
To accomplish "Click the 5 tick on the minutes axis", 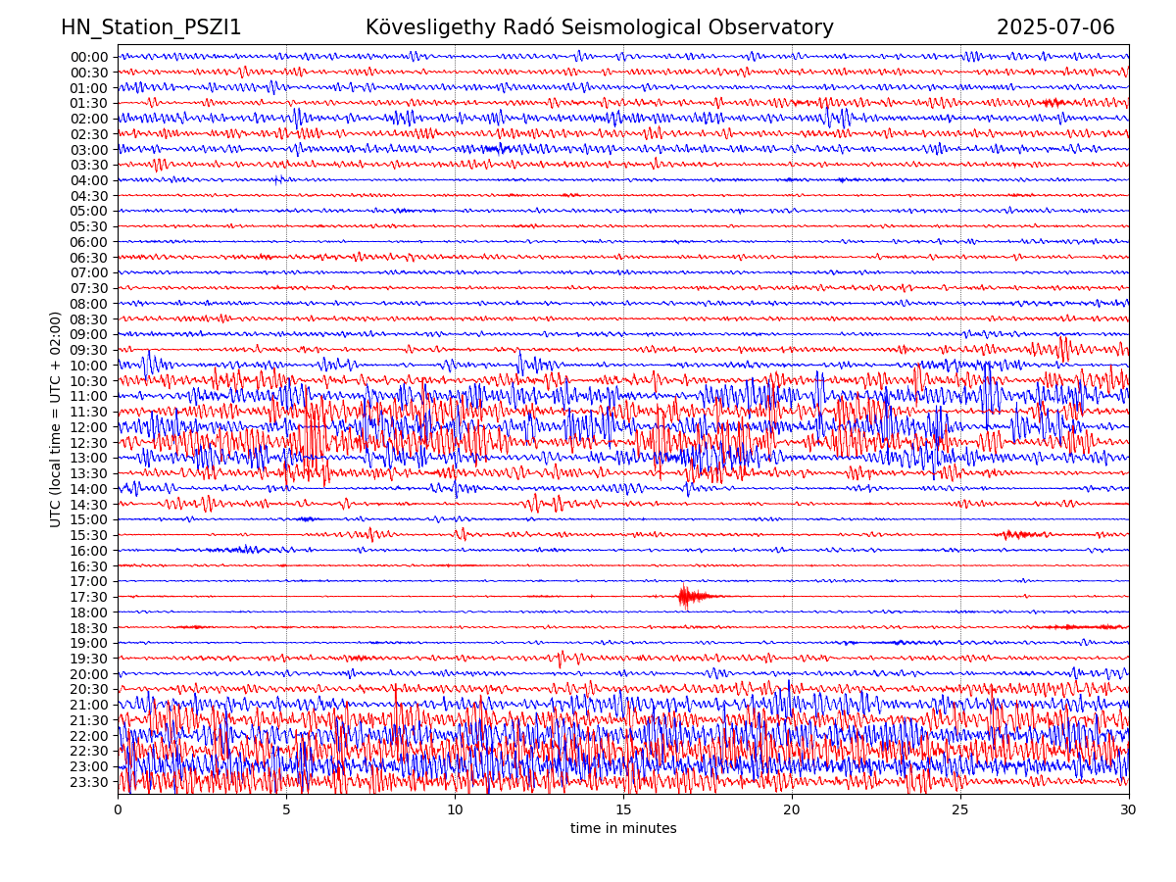I will pyautogui.click(x=286, y=810).
